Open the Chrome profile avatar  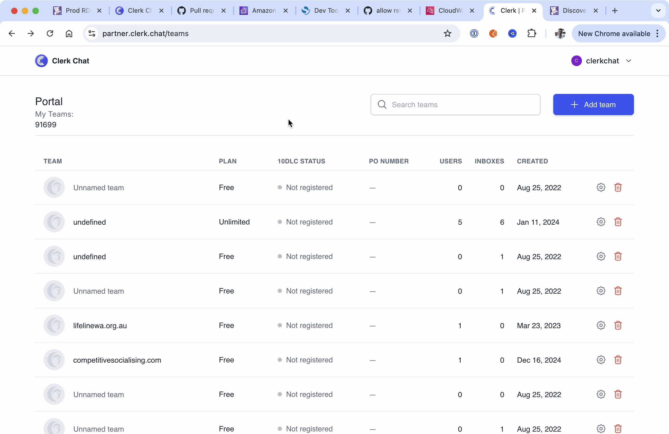click(x=560, y=34)
